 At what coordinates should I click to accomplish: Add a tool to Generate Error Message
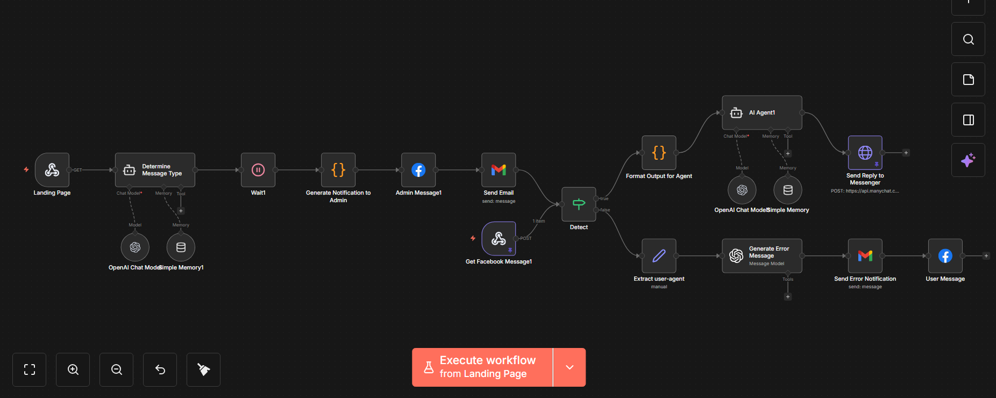coord(788,297)
